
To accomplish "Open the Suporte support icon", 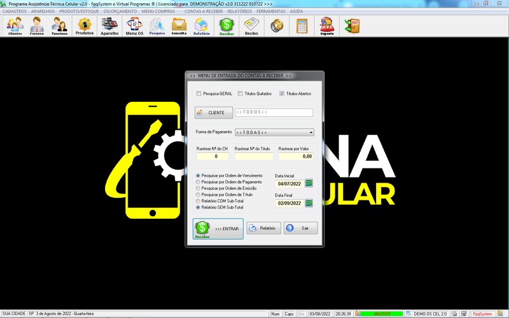I will 327,26.
